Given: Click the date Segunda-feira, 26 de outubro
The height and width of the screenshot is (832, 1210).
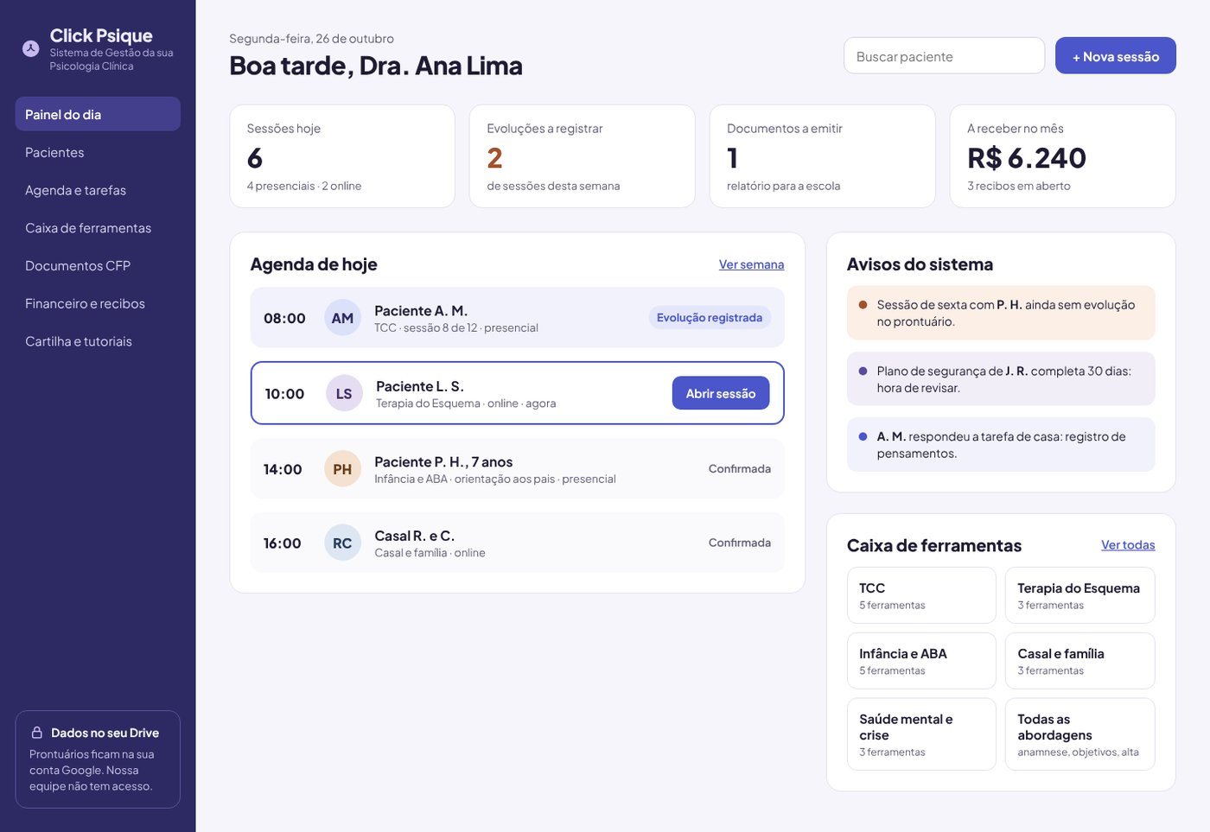Looking at the screenshot, I should pos(312,39).
